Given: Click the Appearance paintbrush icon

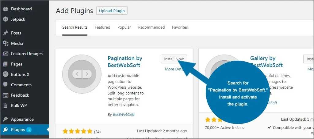Looking at the screenshot, I should click(5, 119).
